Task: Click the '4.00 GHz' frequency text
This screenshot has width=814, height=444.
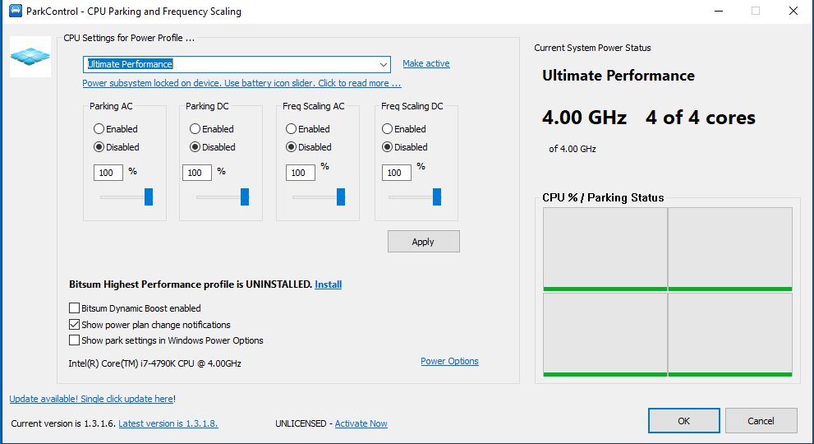Action: [x=584, y=118]
